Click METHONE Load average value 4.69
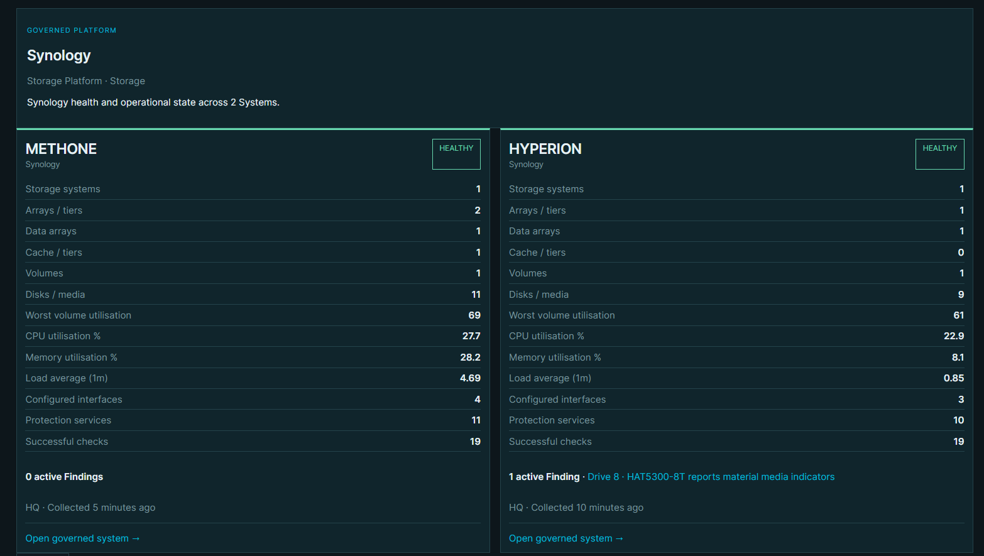The image size is (984, 556). pyautogui.click(x=470, y=378)
